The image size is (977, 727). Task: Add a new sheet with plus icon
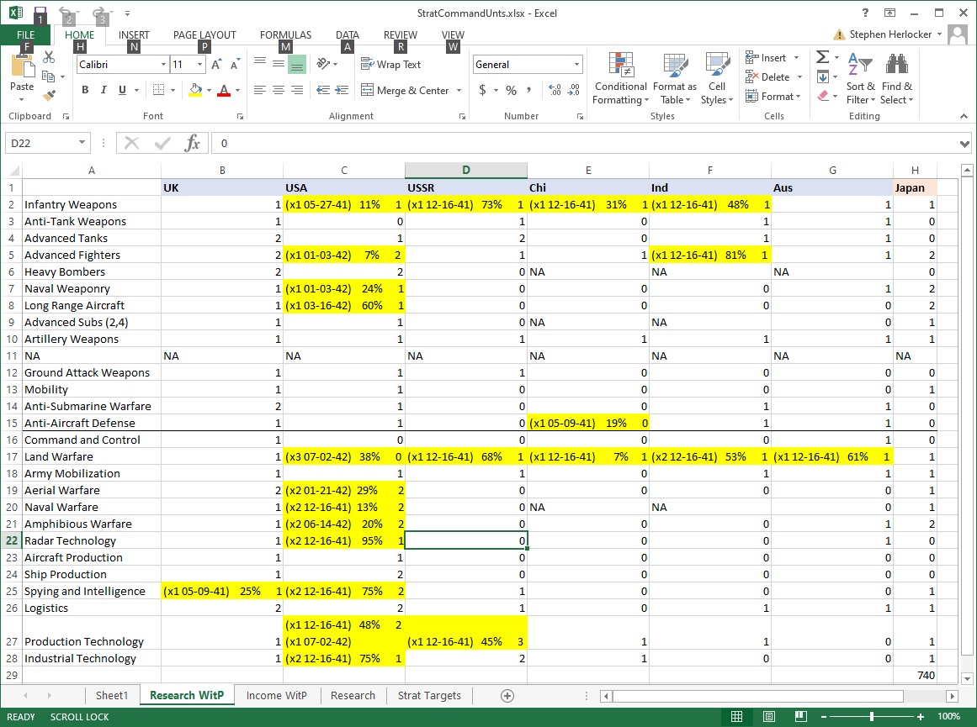pyautogui.click(x=507, y=696)
